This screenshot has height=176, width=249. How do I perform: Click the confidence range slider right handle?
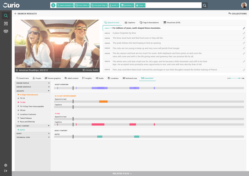click(239, 78)
